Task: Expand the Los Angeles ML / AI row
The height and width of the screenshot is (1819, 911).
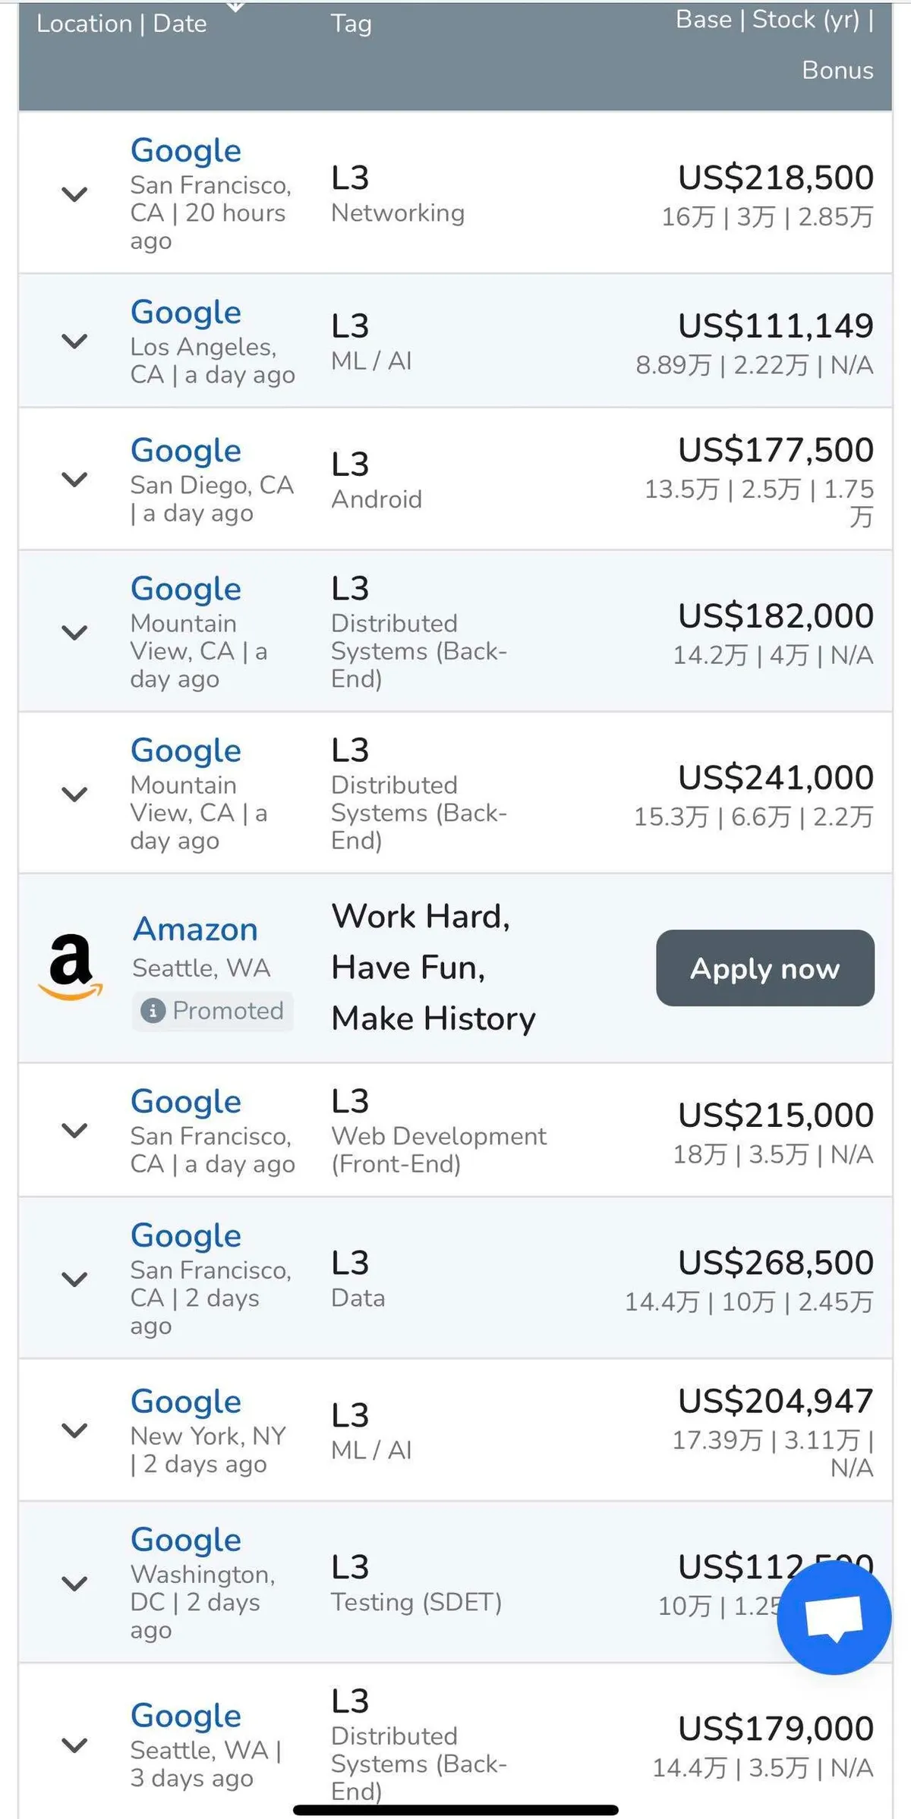Action: click(74, 341)
